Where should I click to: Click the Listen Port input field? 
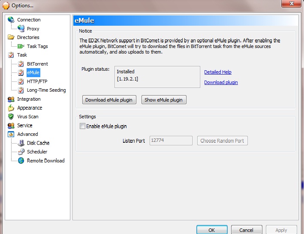pos(171,141)
